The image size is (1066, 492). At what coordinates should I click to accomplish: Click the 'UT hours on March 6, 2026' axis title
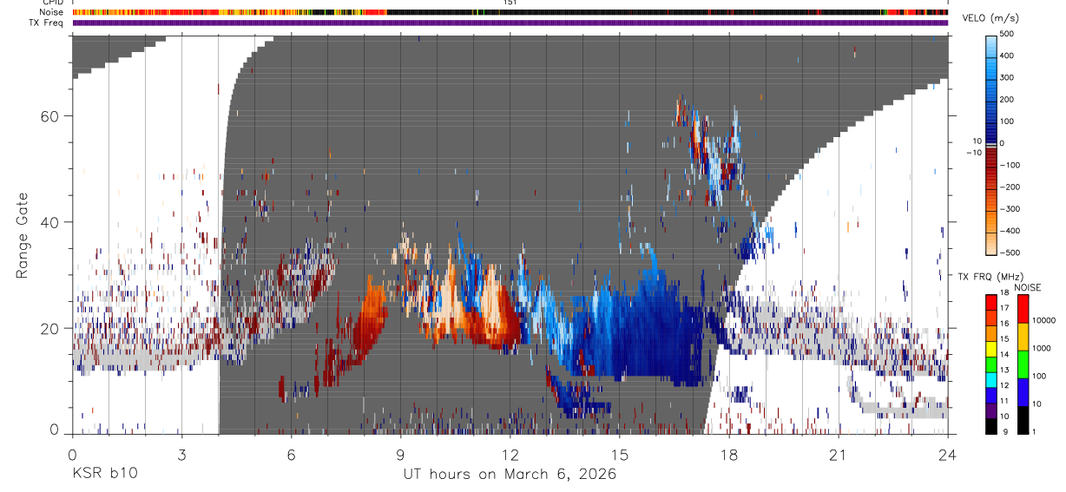pos(510,475)
